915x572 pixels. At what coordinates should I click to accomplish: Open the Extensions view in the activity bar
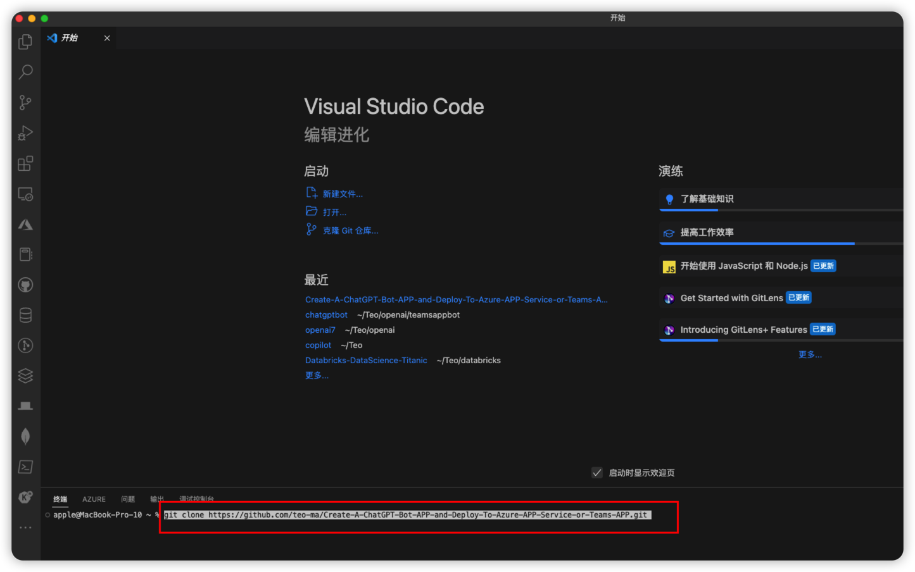(x=25, y=163)
